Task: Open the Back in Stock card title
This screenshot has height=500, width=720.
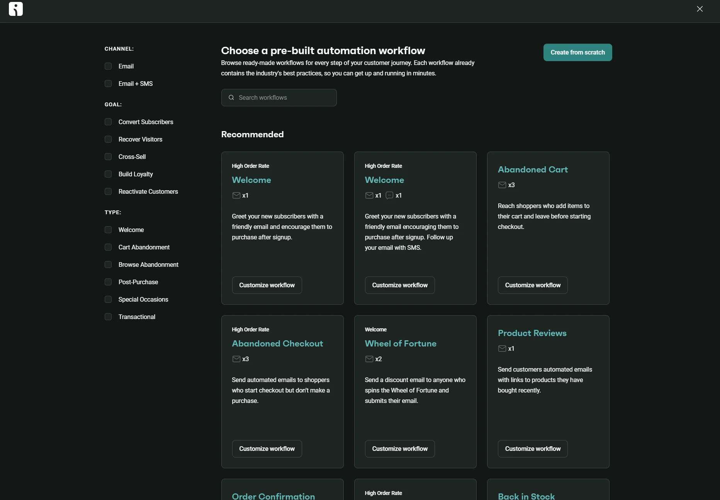Action: click(526, 496)
